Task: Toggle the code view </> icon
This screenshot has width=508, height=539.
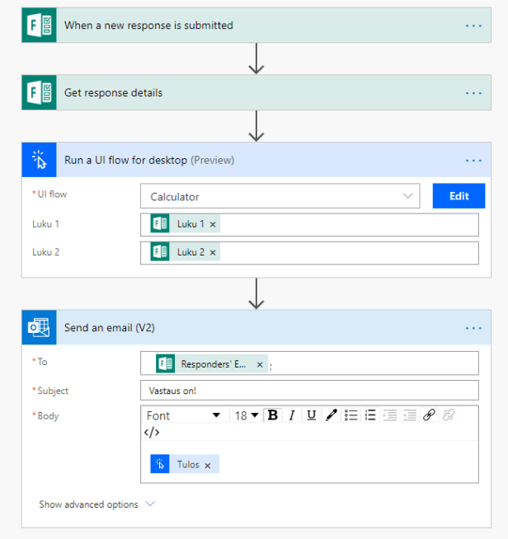Action: click(152, 432)
